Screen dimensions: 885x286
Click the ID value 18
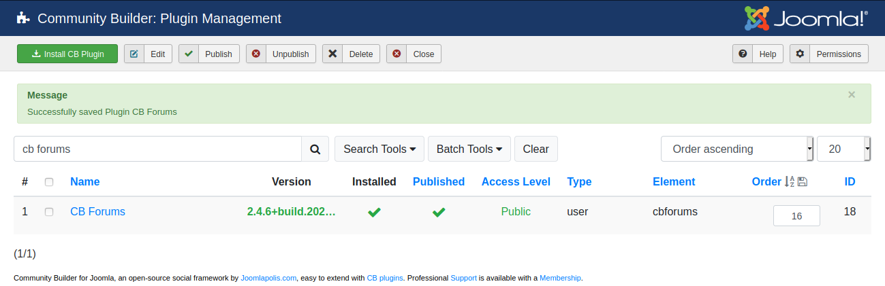(x=850, y=211)
